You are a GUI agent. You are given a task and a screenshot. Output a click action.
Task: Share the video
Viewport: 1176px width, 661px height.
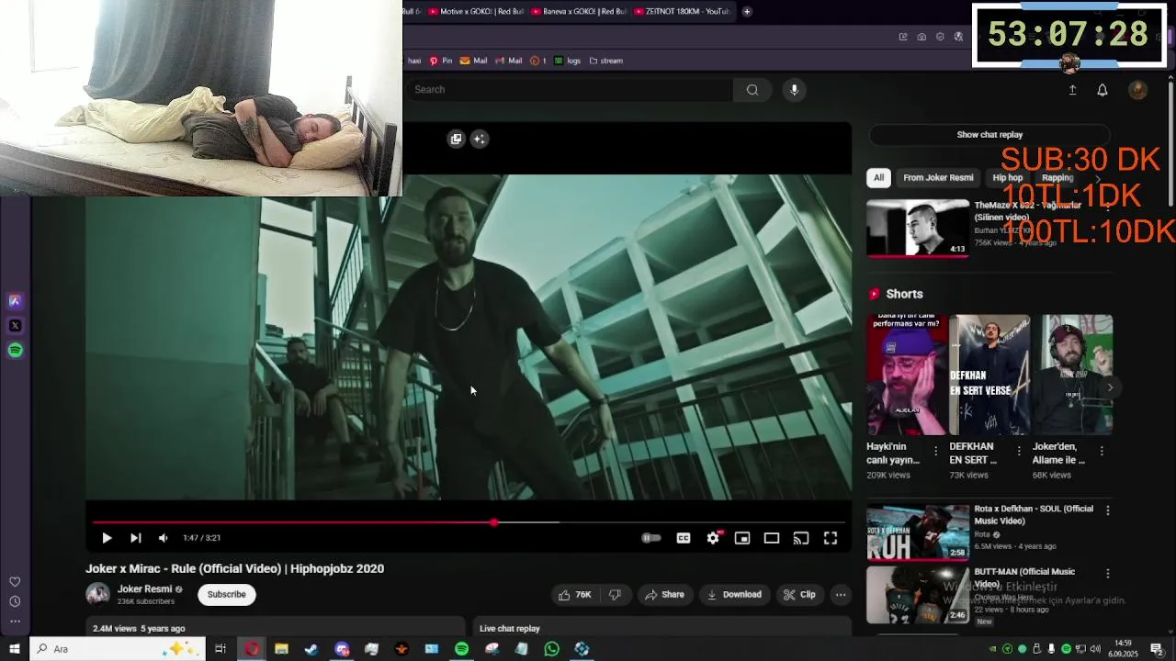tap(664, 595)
